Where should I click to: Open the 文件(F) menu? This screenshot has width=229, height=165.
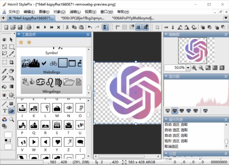[14, 12]
